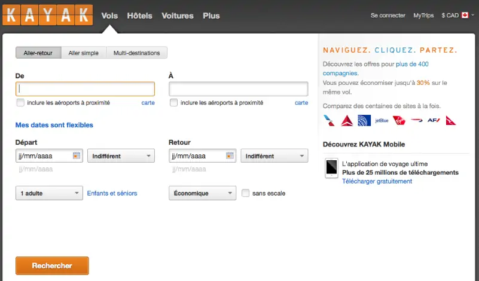This screenshot has width=479, height=281.
Task: Click the Virgin airline logo
Action: (x=399, y=121)
